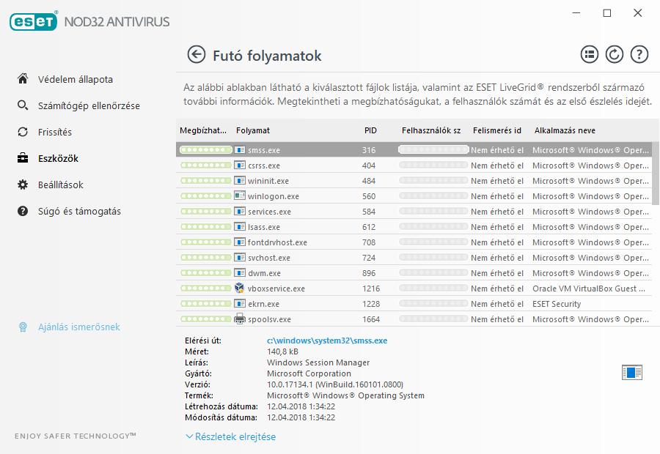Click the VirtualBox icon of vboxservice.exe
The width and height of the screenshot is (660, 454).
coord(240,288)
